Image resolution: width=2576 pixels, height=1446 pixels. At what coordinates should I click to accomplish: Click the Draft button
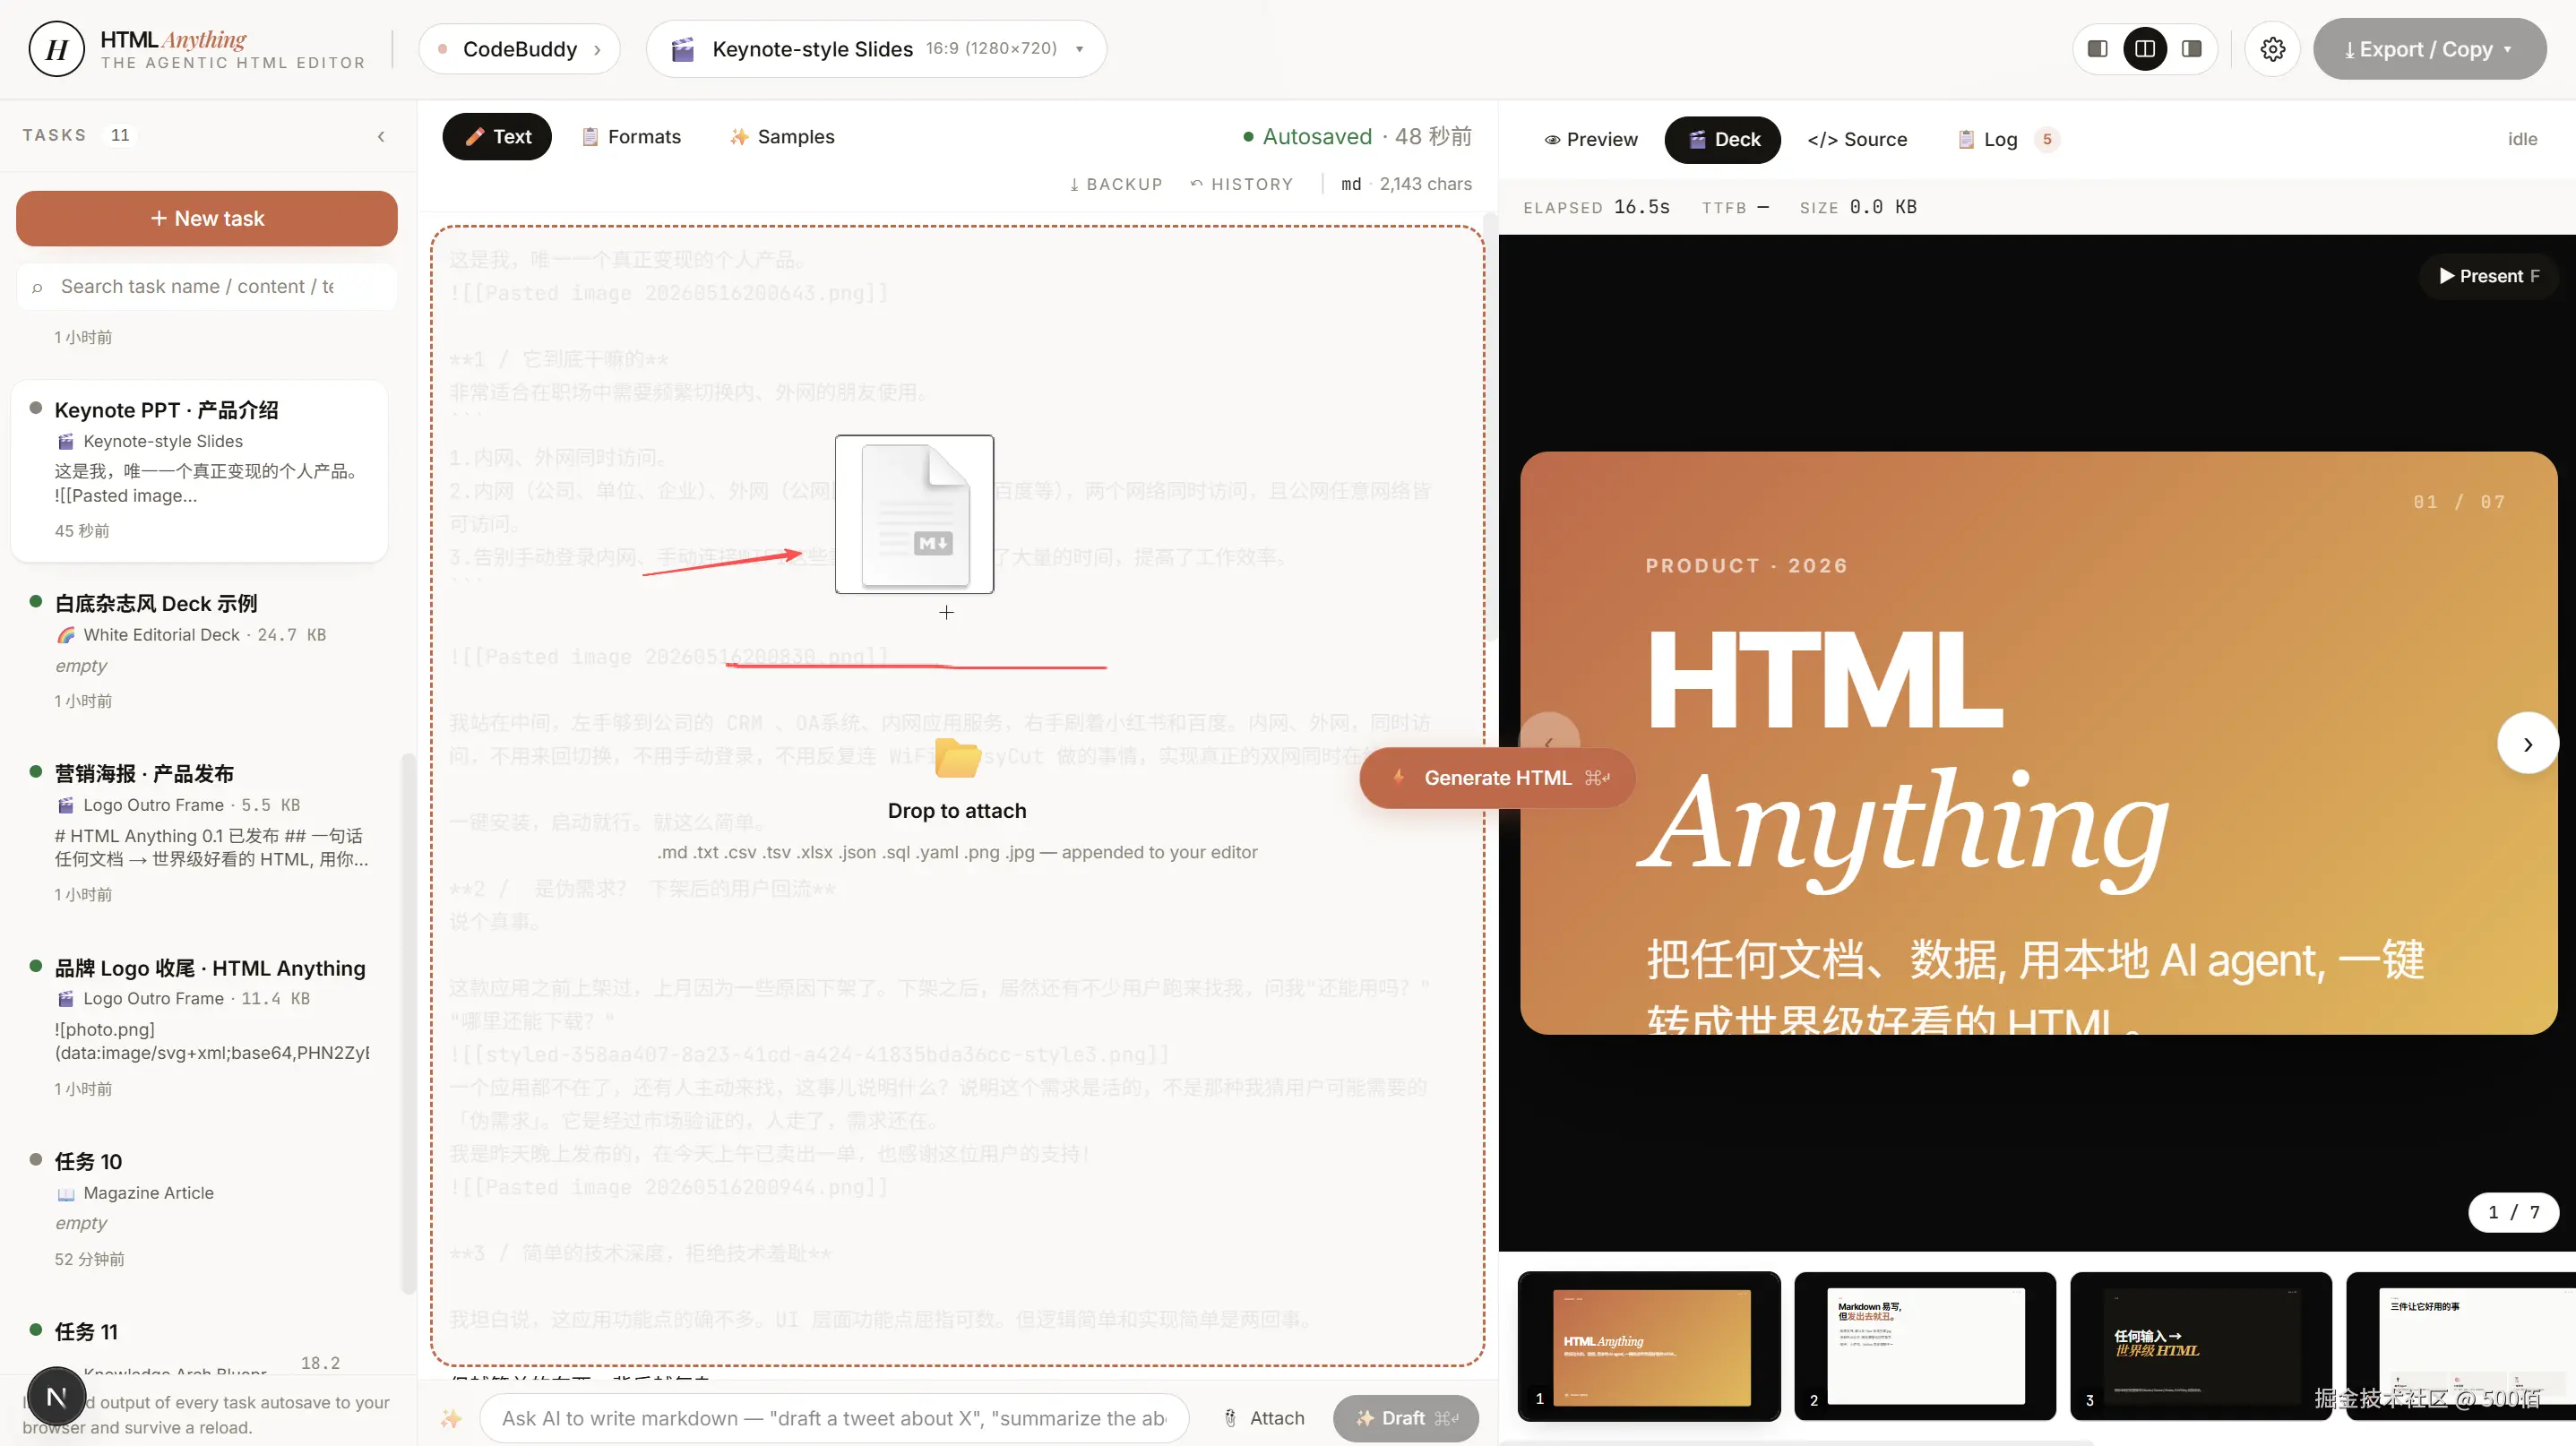click(1406, 1418)
